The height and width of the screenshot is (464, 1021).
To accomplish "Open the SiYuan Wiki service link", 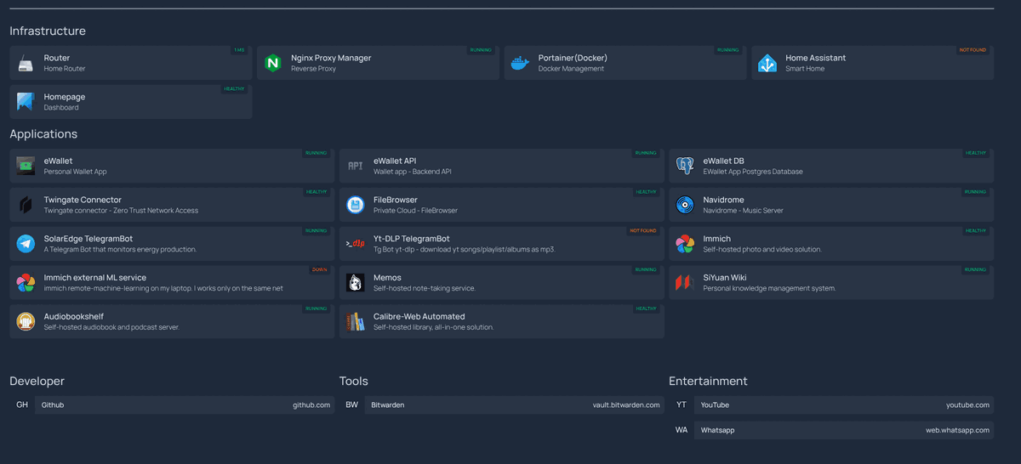I will (x=831, y=283).
